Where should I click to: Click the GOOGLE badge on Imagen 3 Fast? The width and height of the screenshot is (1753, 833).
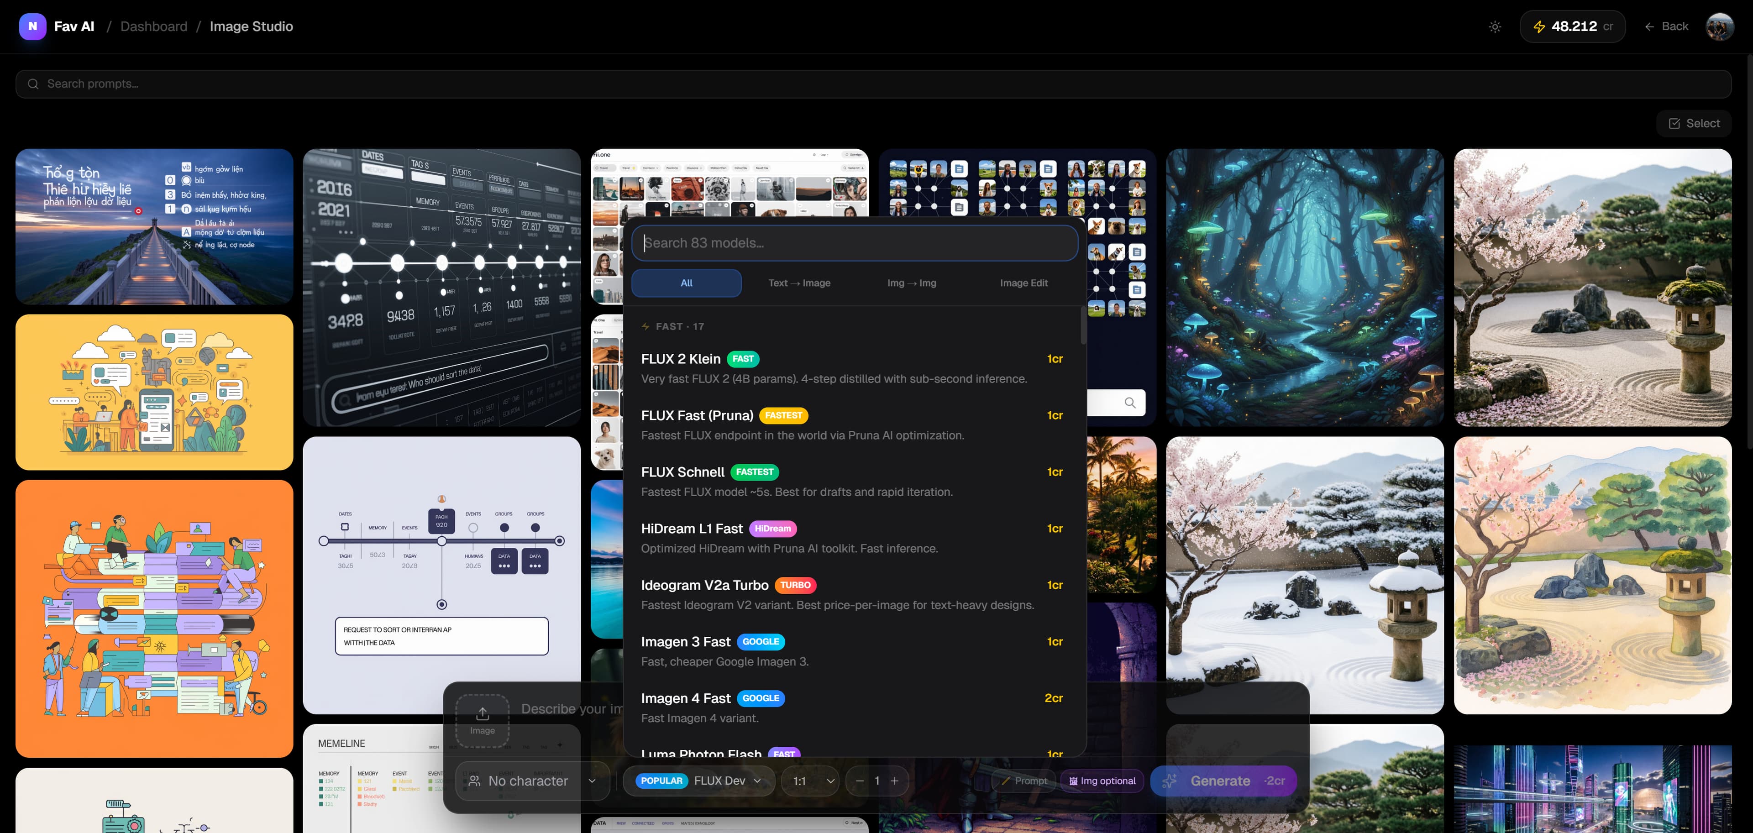761,641
